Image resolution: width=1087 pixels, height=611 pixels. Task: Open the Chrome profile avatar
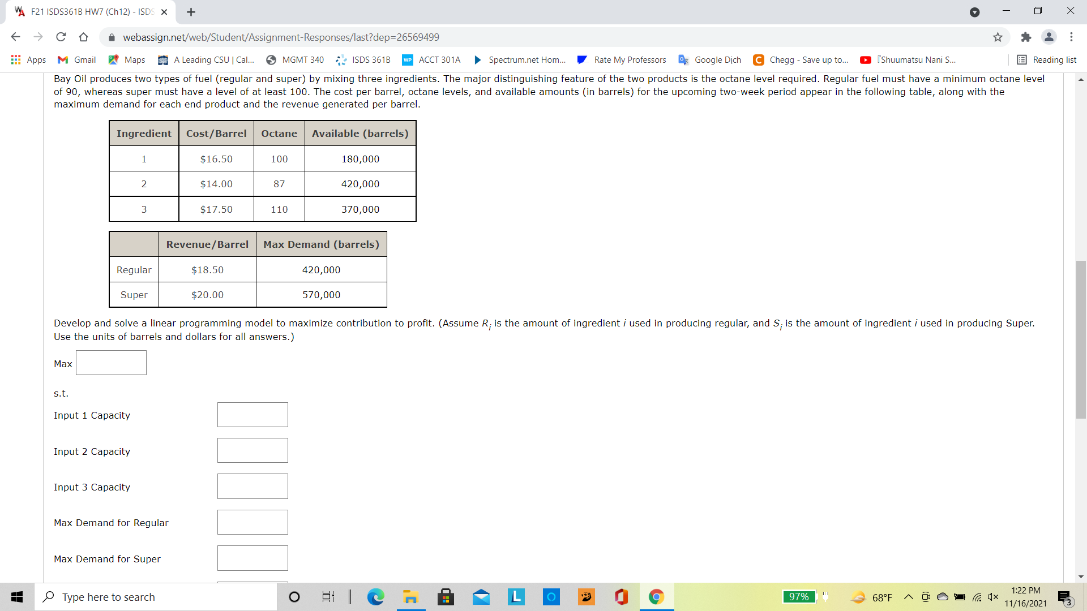(x=1049, y=37)
